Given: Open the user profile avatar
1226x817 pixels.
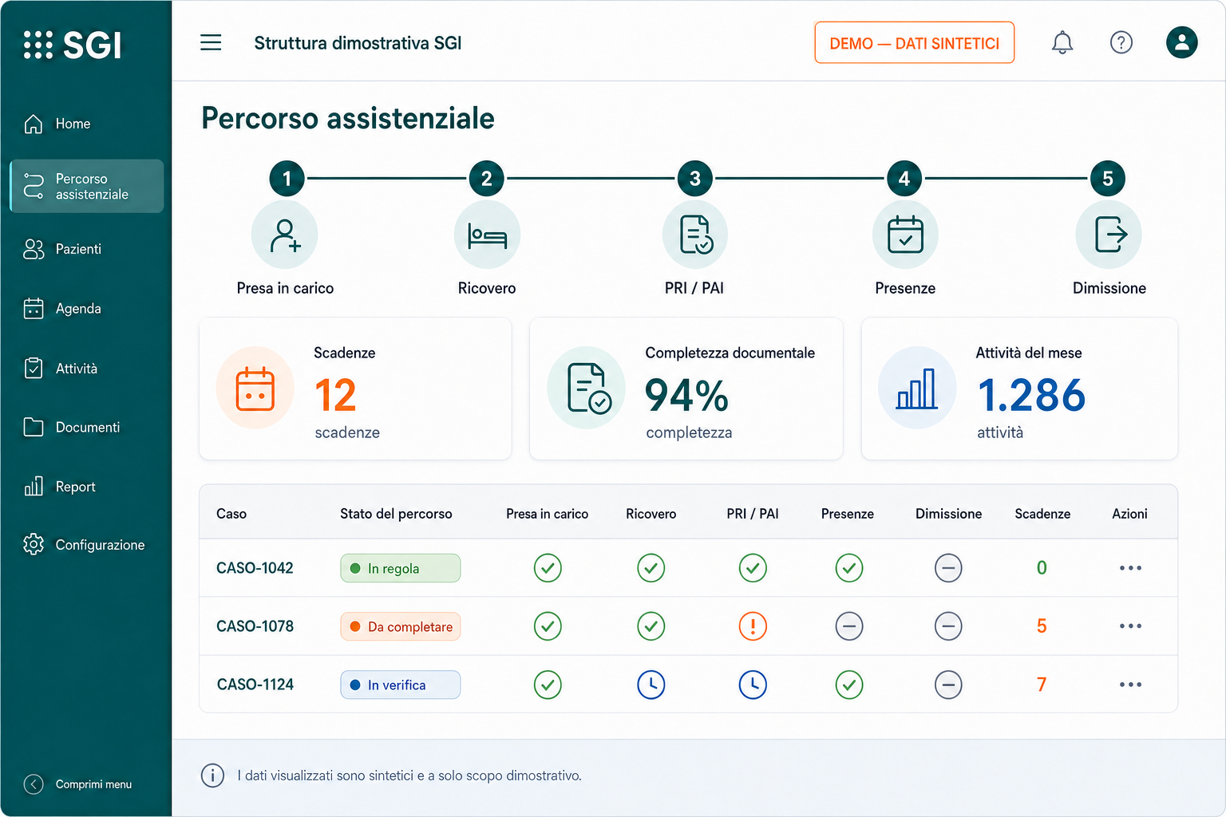Looking at the screenshot, I should pyautogui.click(x=1181, y=42).
